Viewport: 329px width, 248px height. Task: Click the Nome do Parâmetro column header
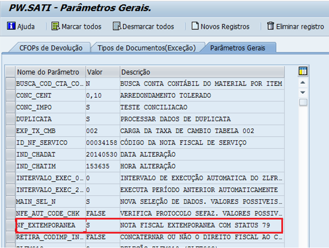(50, 72)
